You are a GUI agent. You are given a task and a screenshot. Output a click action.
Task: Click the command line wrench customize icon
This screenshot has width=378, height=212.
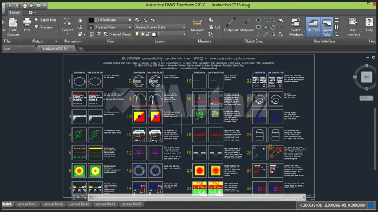click(84, 197)
